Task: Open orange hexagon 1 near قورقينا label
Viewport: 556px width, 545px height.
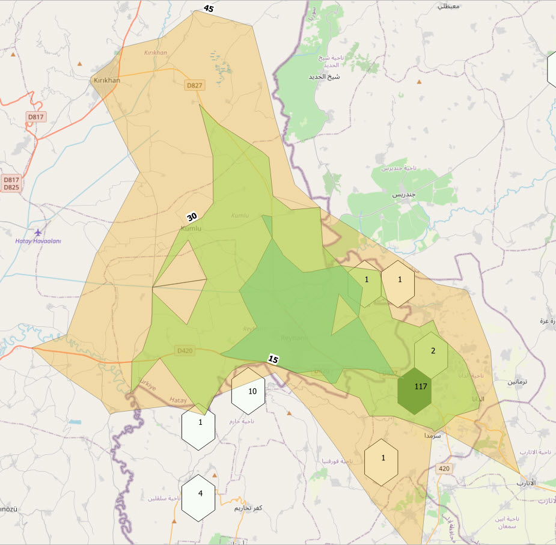Action: click(381, 458)
